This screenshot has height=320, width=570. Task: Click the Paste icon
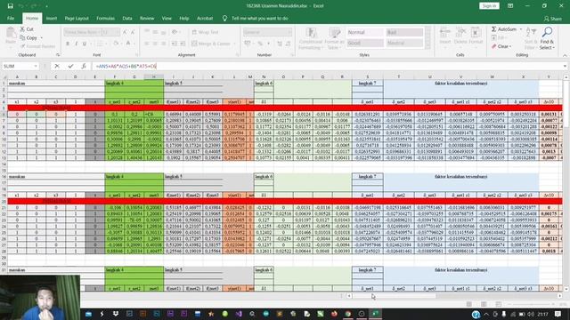click(11, 34)
